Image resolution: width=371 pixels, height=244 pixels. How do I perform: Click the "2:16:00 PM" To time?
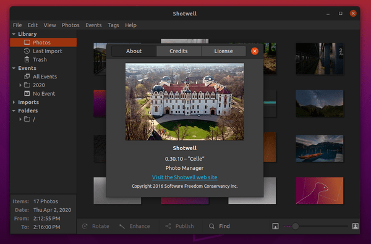tap(46, 227)
